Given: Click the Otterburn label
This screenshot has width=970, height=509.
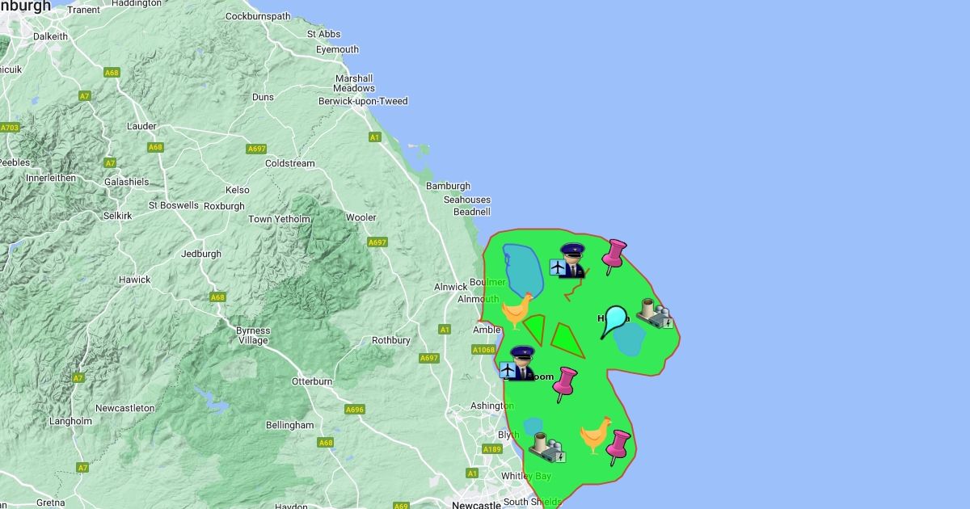Looking at the screenshot, I should [312, 381].
